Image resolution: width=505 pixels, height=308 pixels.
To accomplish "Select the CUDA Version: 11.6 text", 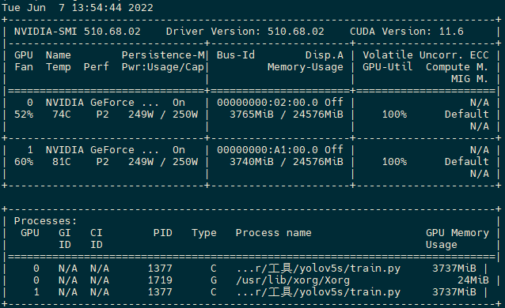I will [407, 32].
